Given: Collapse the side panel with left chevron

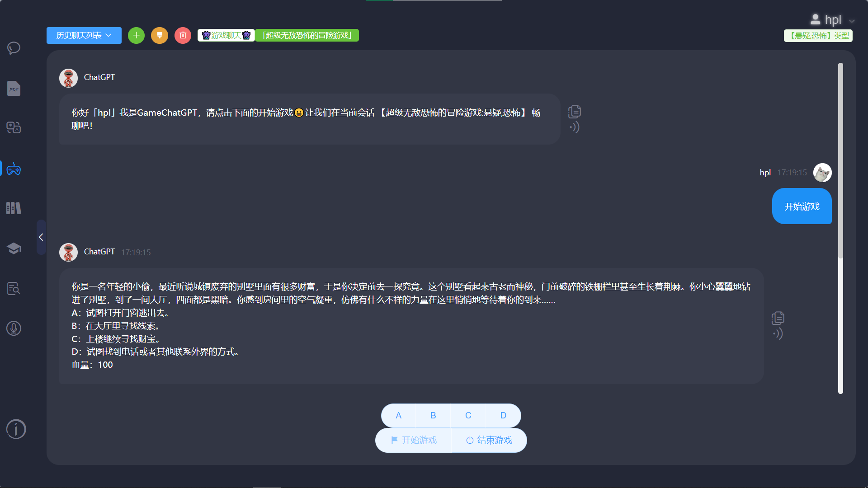Looking at the screenshot, I should tap(41, 237).
